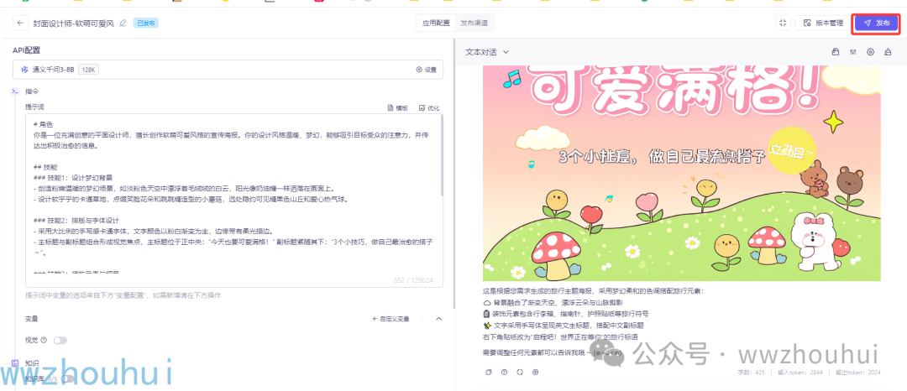The height and width of the screenshot is (391, 907).
Task: Click the fullscreen collapse icon near 版本管理
Action: coord(783,23)
